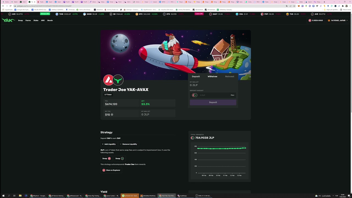
Task: Click Max in the deposit amount field
Action: coord(232,95)
